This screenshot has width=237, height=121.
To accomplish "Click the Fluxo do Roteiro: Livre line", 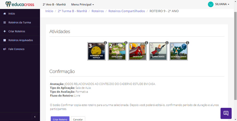I will pos(65,96).
